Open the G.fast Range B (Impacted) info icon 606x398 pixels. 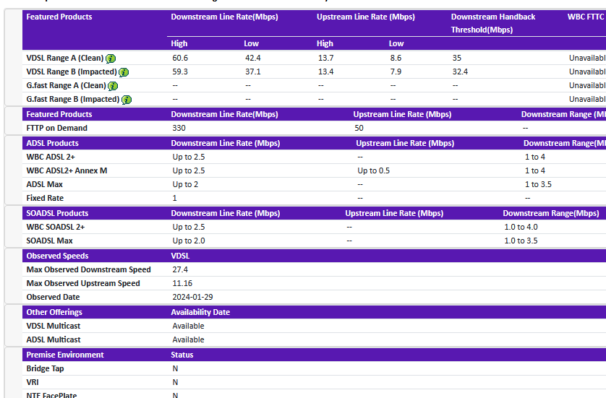127,100
